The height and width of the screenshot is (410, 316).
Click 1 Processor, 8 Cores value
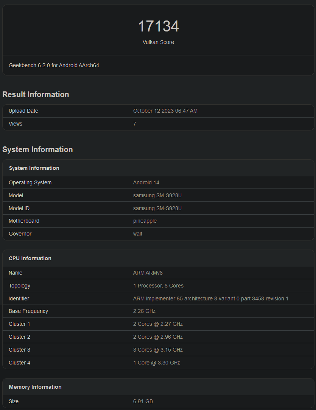[158, 286]
